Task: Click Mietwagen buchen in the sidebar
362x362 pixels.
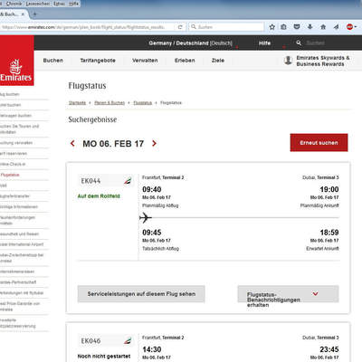Action: pos(15,116)
